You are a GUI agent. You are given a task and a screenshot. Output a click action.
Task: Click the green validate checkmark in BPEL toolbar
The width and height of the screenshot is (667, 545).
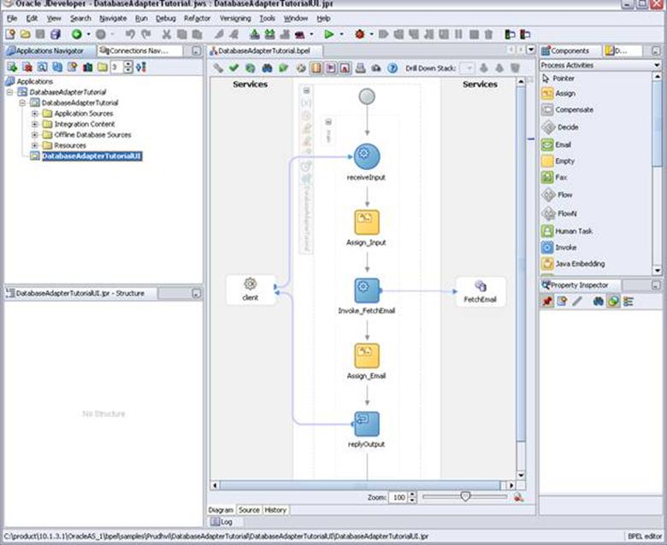tap(233, 68)
